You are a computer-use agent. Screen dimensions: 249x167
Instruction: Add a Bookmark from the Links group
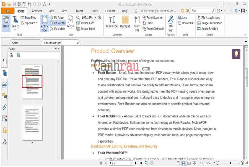[186, 23]
